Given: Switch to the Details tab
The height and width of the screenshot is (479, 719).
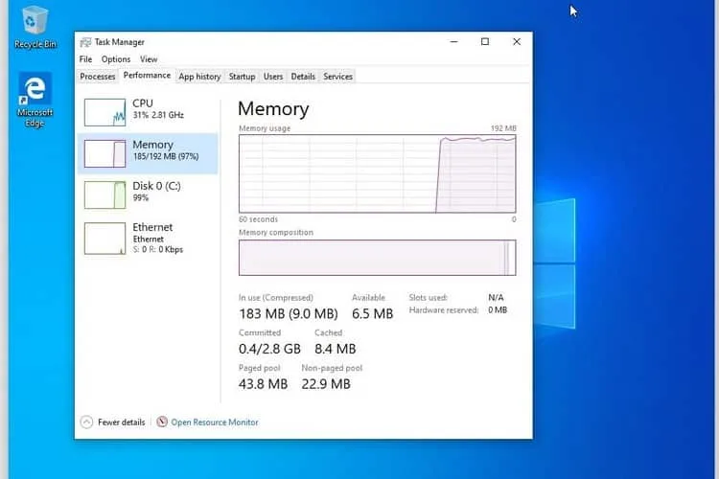Looking at the screenshot, I should 303,77.
